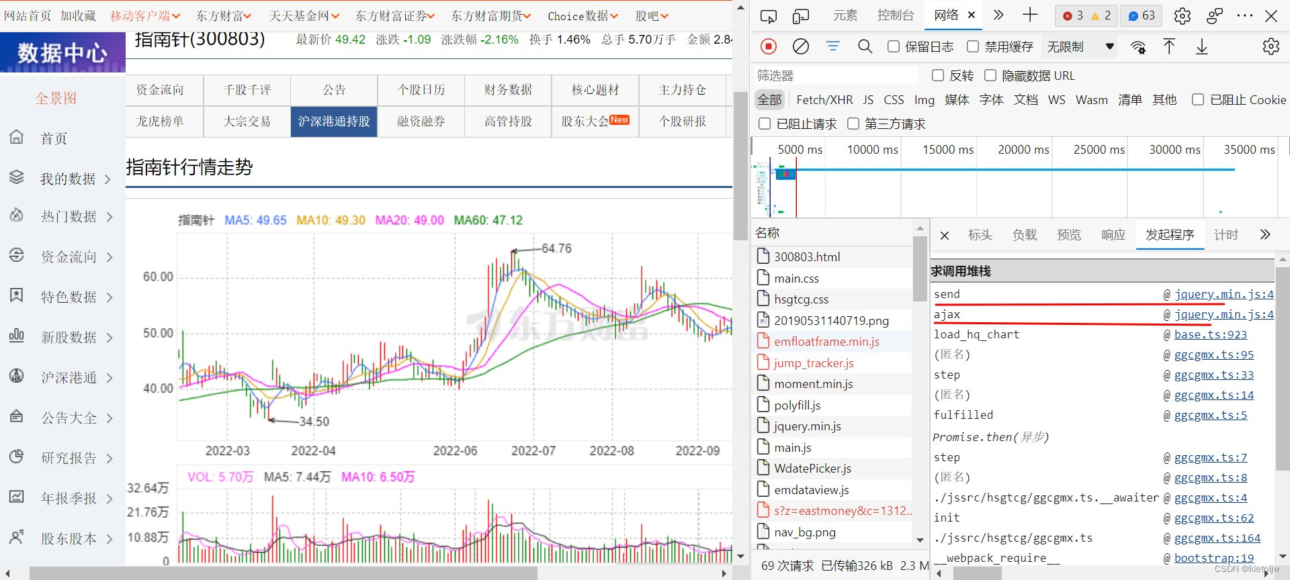Select the 财务数据 tab
The height and width of the screenshot is (580, 1290).
click(508, 89)
